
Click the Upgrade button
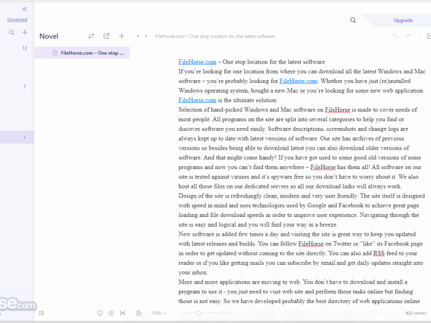403,20
